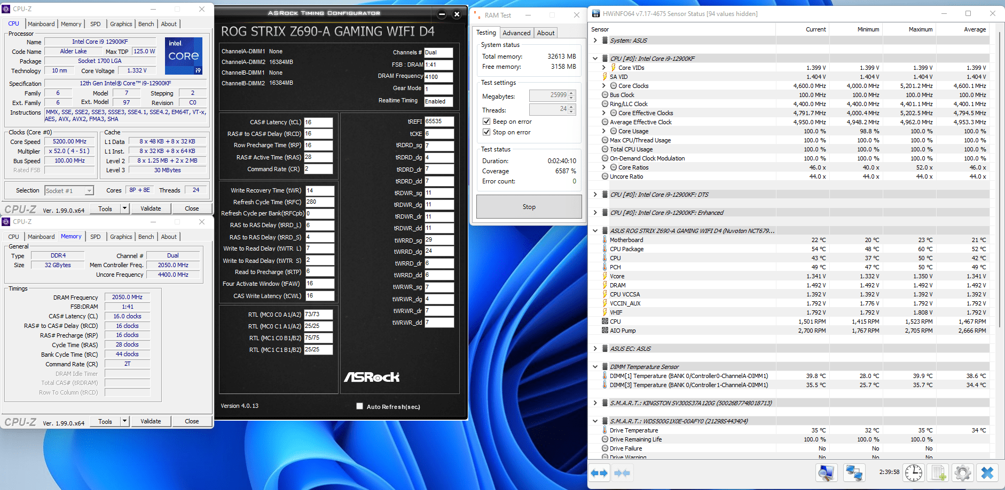Click the Average column header in HWiNFO

[x=962, y=29]
